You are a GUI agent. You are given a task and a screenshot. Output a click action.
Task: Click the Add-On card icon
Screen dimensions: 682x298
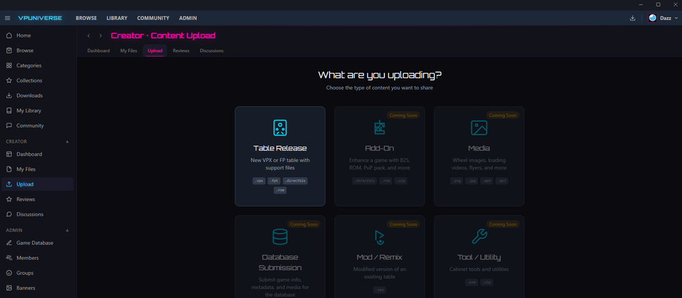(379, 127)
